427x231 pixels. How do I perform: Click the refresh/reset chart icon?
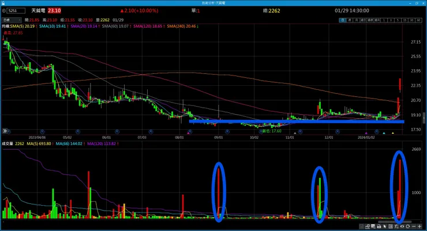coord(407,226)
